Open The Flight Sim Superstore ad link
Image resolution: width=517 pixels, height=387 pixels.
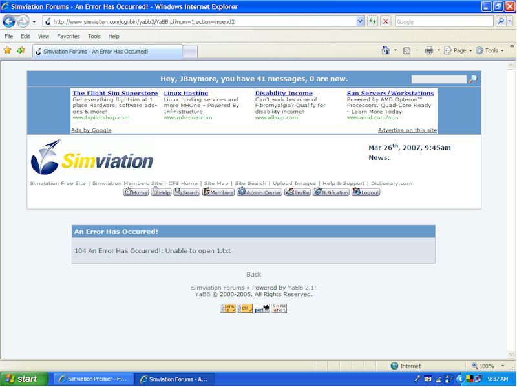coord(115,94)
